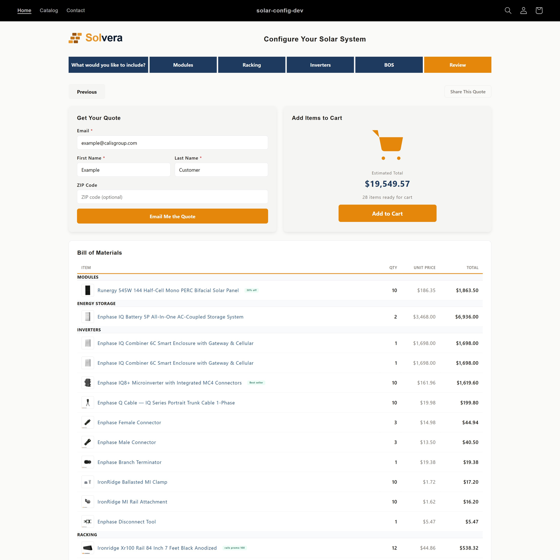Click the Ironridge Xr100 Rail thumbnail
This screenshot has width=560, height=560.
pos(88,548)
